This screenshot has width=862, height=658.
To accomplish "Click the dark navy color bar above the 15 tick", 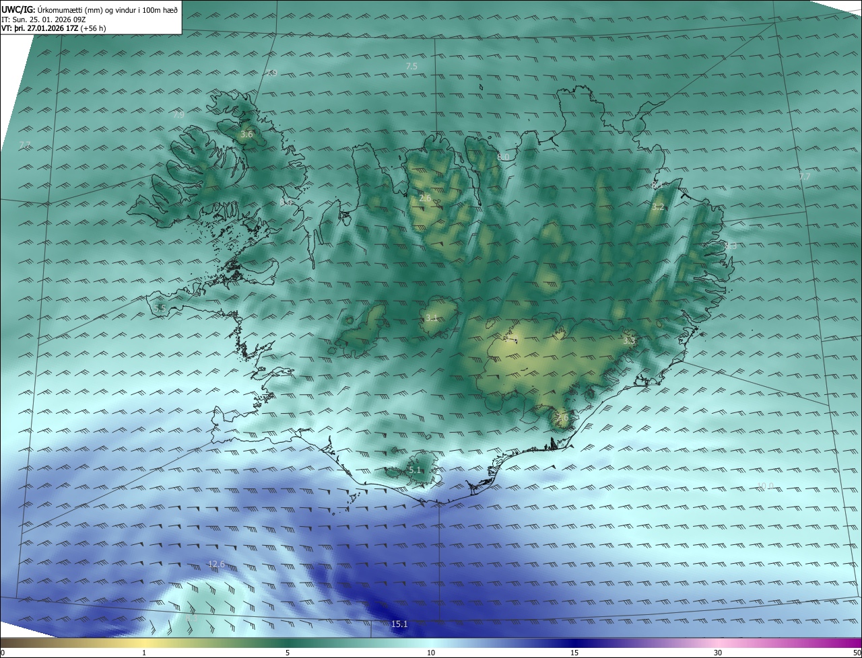I will [x=574, y=643].
